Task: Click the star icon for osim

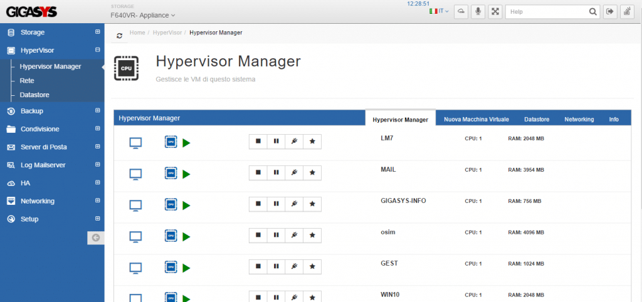Action: (x=312, y=235)
